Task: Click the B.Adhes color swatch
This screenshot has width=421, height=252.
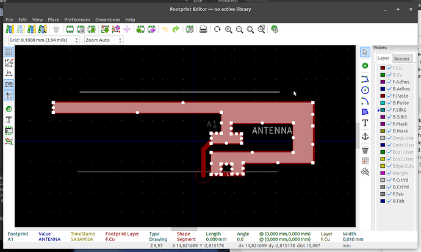Action: [383, 89]
